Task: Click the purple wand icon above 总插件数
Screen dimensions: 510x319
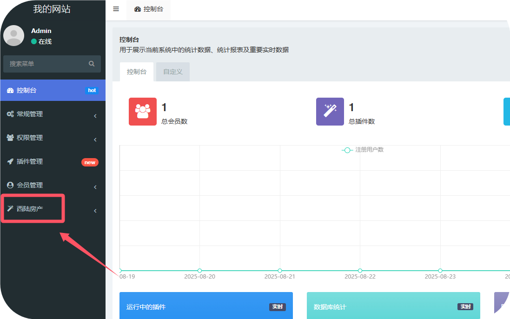Action: pyautogui.click(x=330, y=112)
